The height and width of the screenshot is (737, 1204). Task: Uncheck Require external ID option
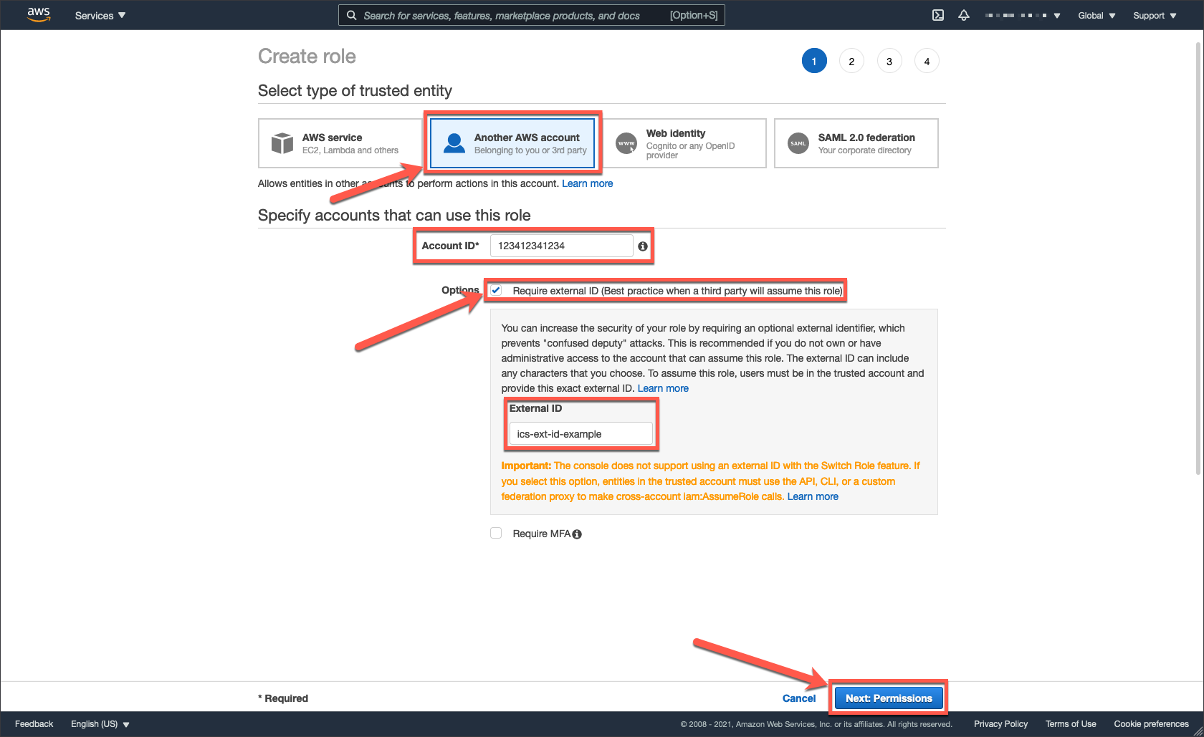[496, 291]
